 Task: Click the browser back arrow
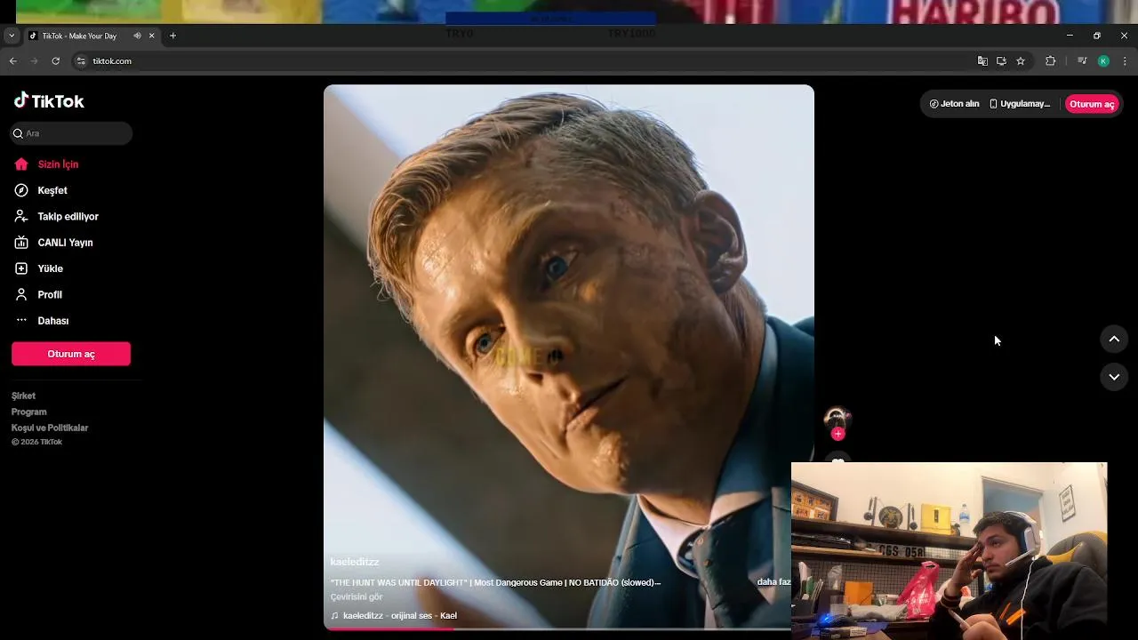12,61
